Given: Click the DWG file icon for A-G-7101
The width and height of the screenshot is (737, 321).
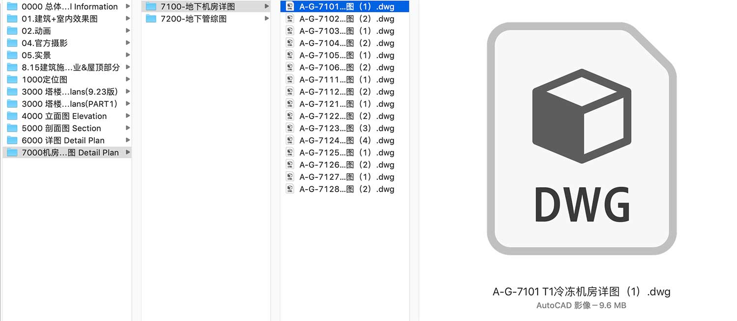Looking at the screenshot, I should pyautogui.click(x=290, y=6).
